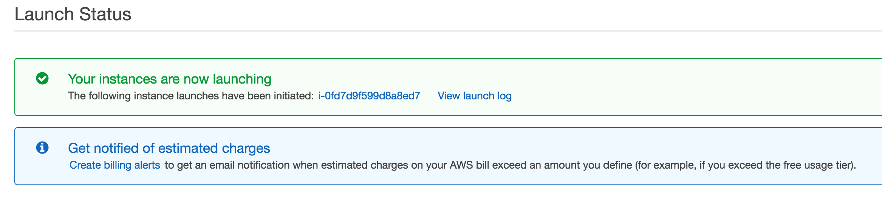This screenshot has width=882, height=201.
Task: Click 'The following instance launches have been initiated' text
Action: (x=191, y=96)
